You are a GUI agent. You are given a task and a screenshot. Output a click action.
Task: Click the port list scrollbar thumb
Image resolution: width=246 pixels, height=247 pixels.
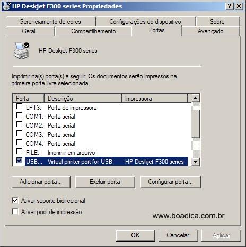(x=196, y=124)
